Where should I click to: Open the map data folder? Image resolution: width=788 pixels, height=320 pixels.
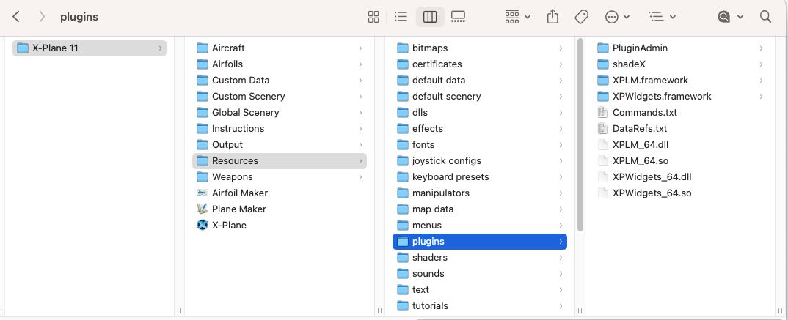click(x=480, y=209)
